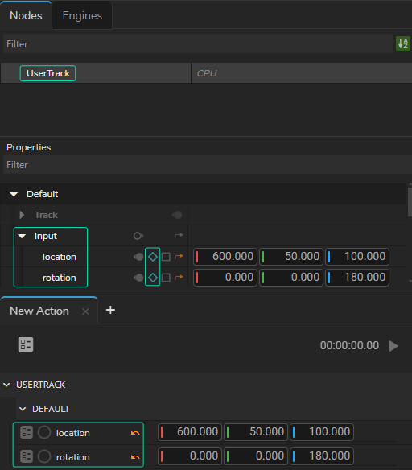Image resolution: width=412 pixels, height=470 pixels.
Task: Toggle the checkbox in rotation property row
Action: (x=166, y=278)
